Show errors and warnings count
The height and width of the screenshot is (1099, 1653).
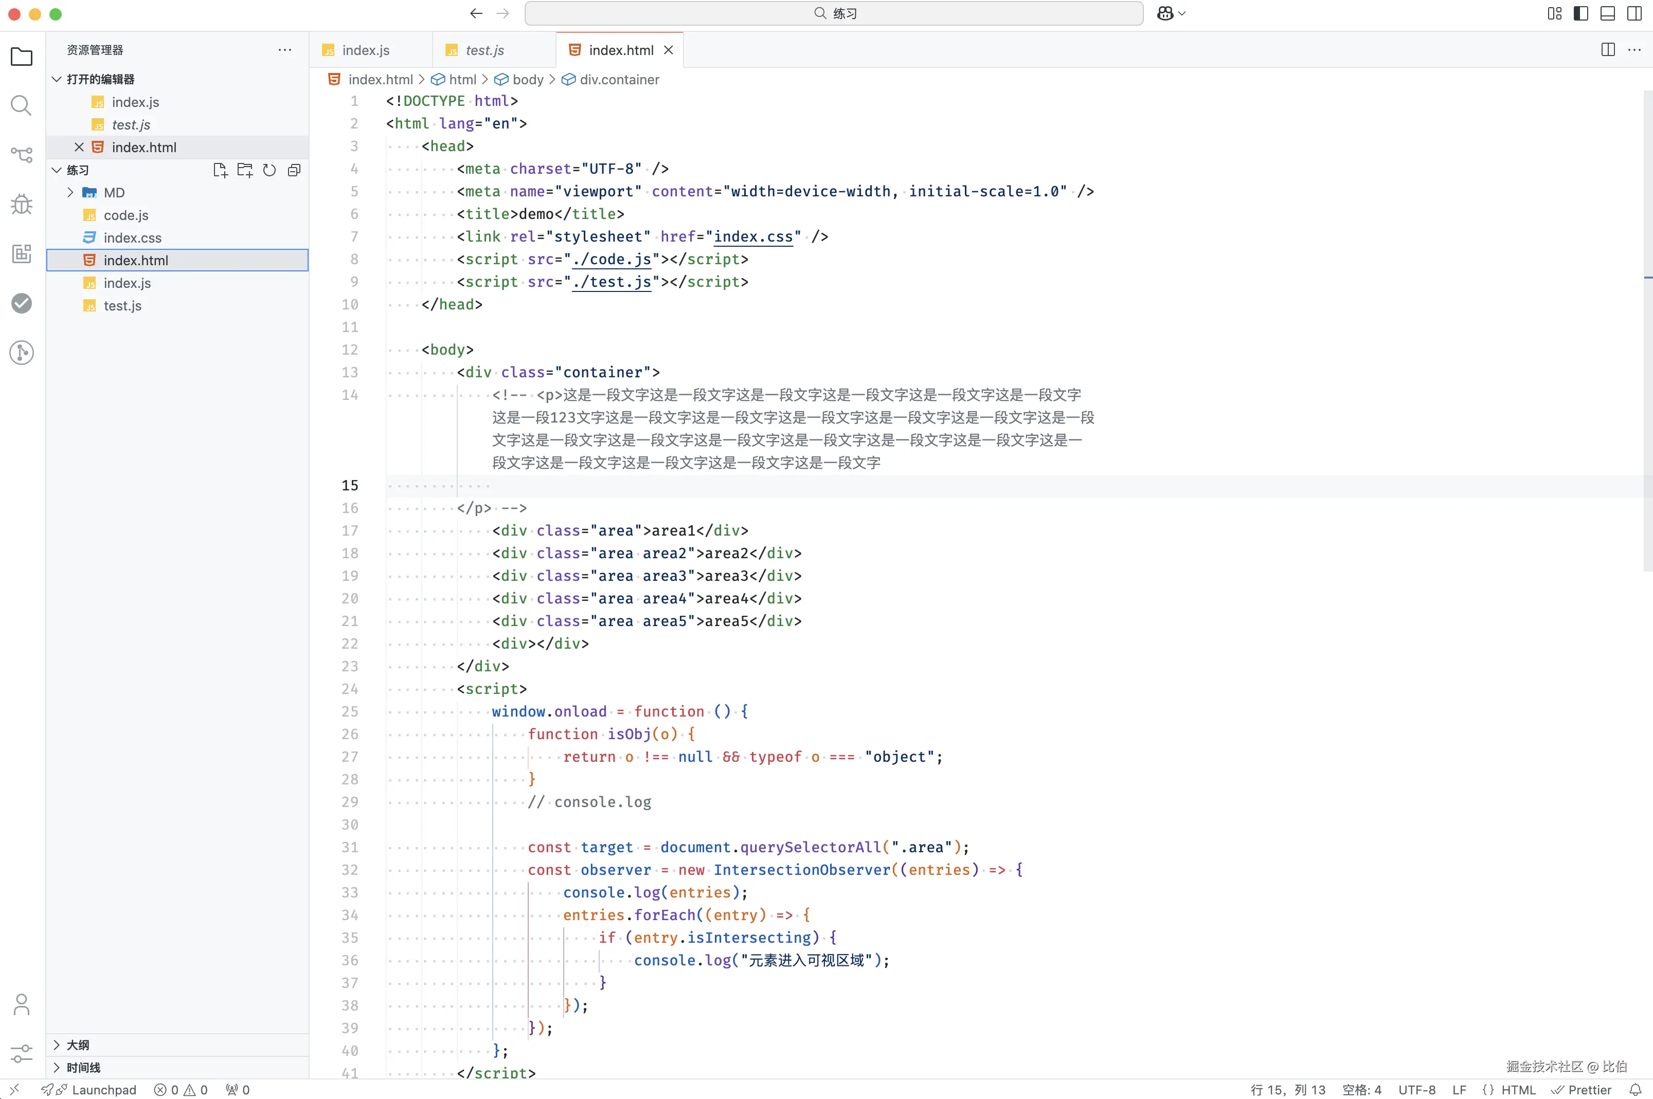pyautogui.click(x=181, y=1089)
